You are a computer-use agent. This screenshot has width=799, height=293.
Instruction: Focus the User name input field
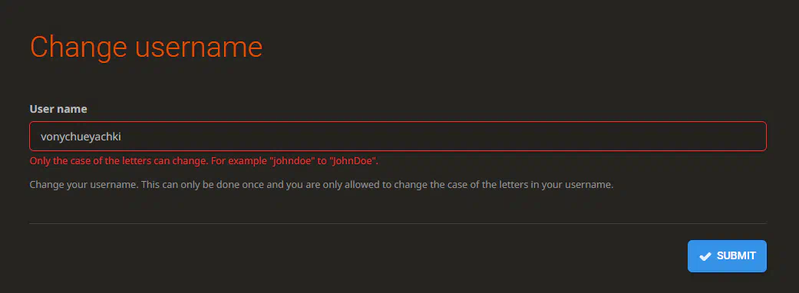click(x=398, y=136)
